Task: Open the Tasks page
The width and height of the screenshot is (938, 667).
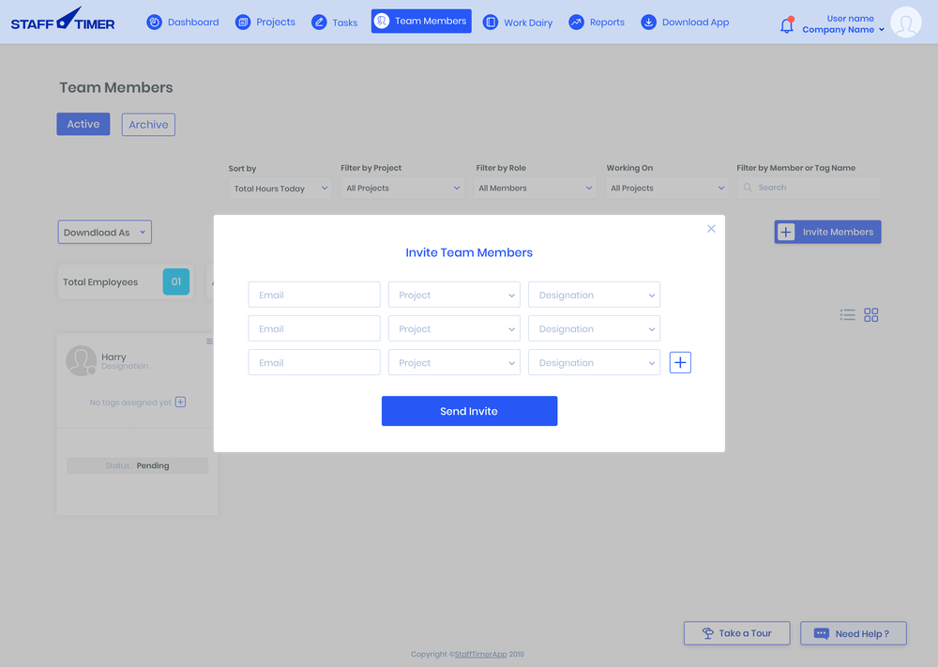Action: point(335,23)
